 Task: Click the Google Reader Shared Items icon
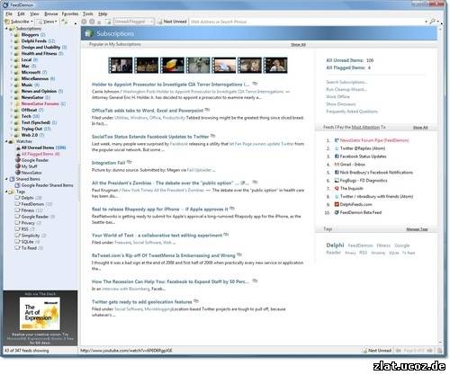coord(18,185)
